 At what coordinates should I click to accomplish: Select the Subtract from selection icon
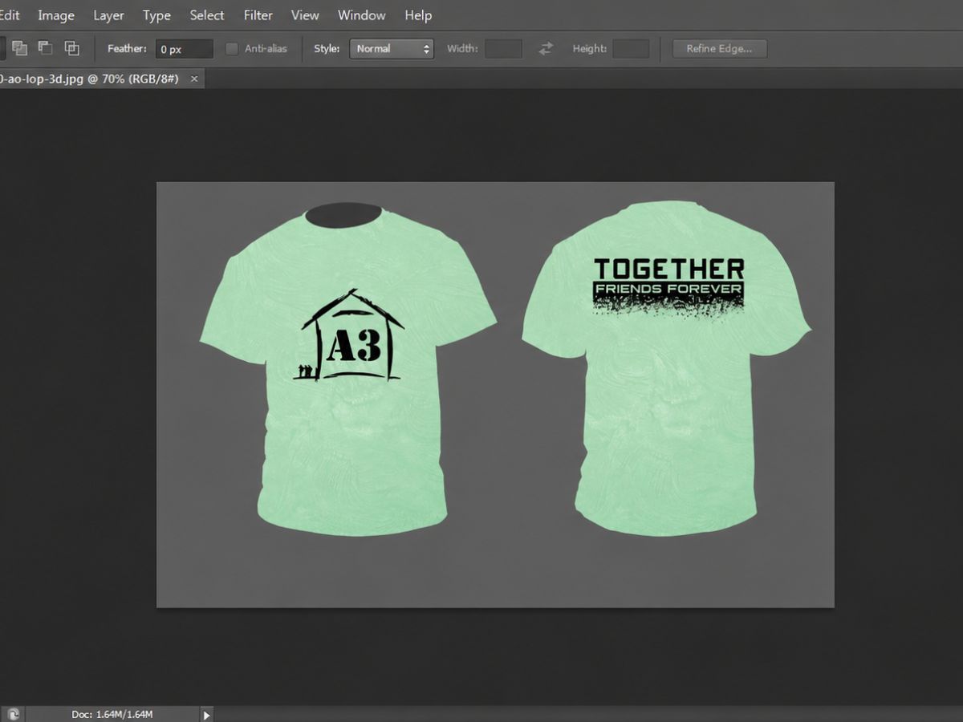click(x=46, y=48)
